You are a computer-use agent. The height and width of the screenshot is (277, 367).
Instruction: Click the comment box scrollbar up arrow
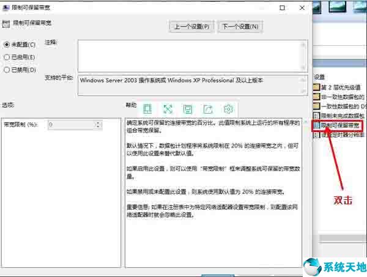[303, 44]
